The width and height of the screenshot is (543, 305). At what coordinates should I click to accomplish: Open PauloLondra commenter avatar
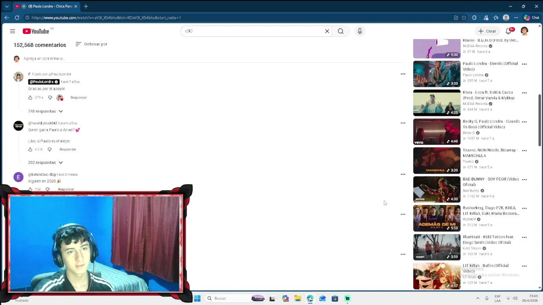coord(18,77)
